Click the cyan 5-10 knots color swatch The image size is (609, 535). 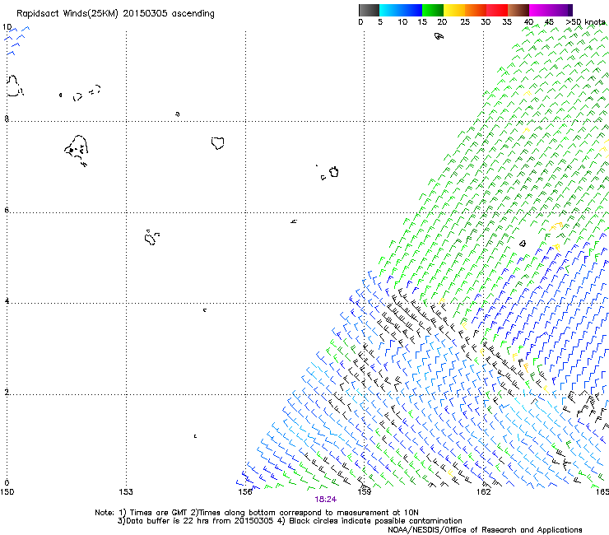tap(389, 10)
